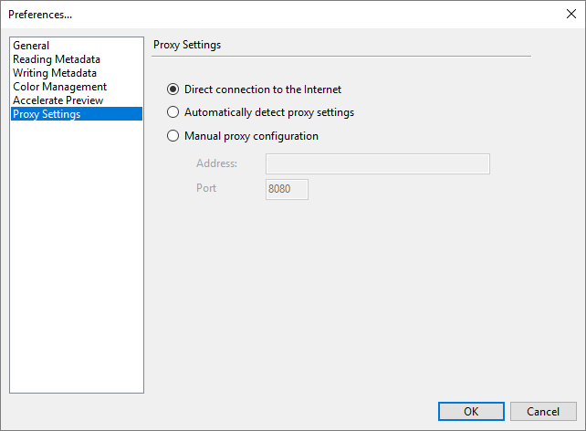Select Reading Metadata in the category list
586x431 pixels.
click(57, 59)
